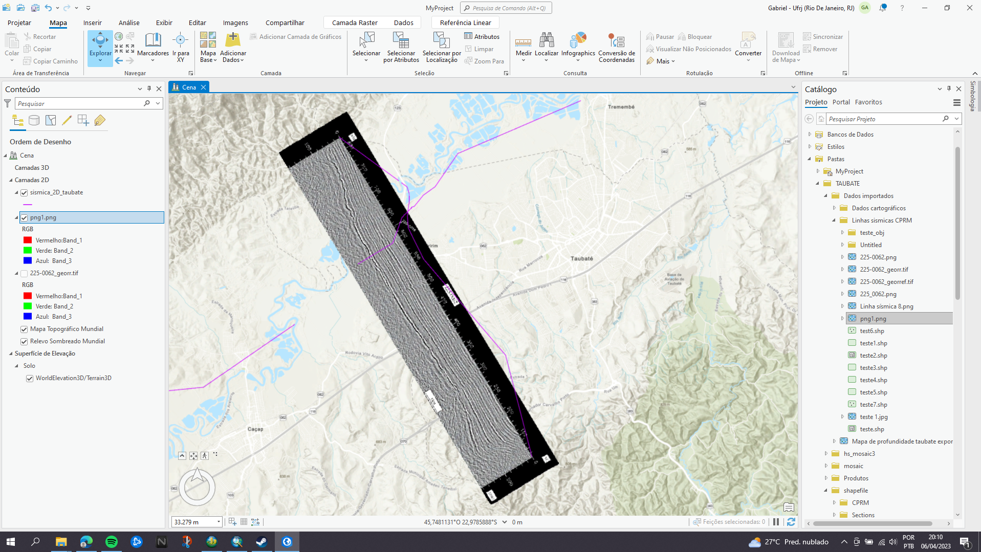Expand Bancos de Dados in catalog
981x552 pixels.
pyautogui.click(x=810, y=135)
